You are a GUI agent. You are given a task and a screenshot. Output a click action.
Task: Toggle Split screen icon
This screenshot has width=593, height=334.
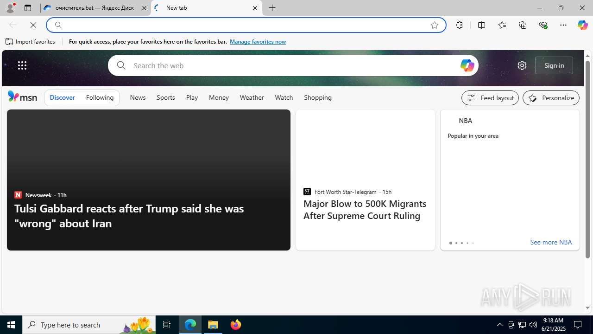pos(481,25)
